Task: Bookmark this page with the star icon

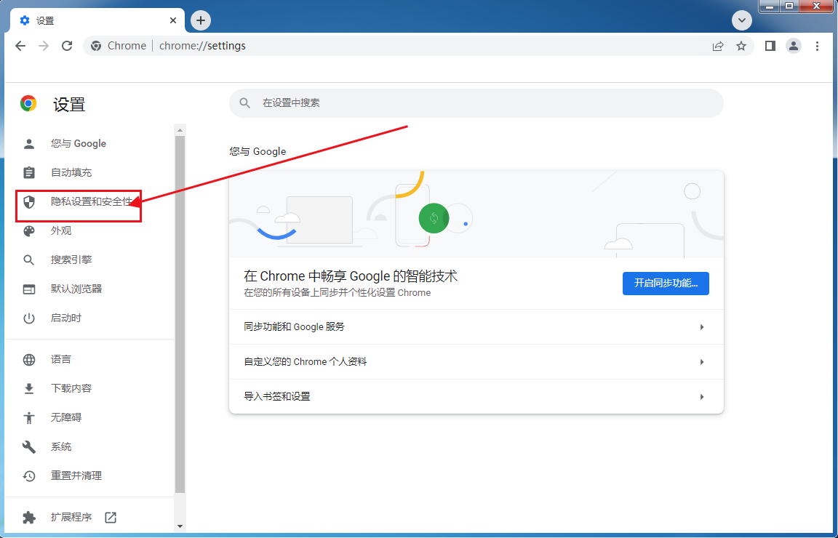Action: (x=741, y=46)
